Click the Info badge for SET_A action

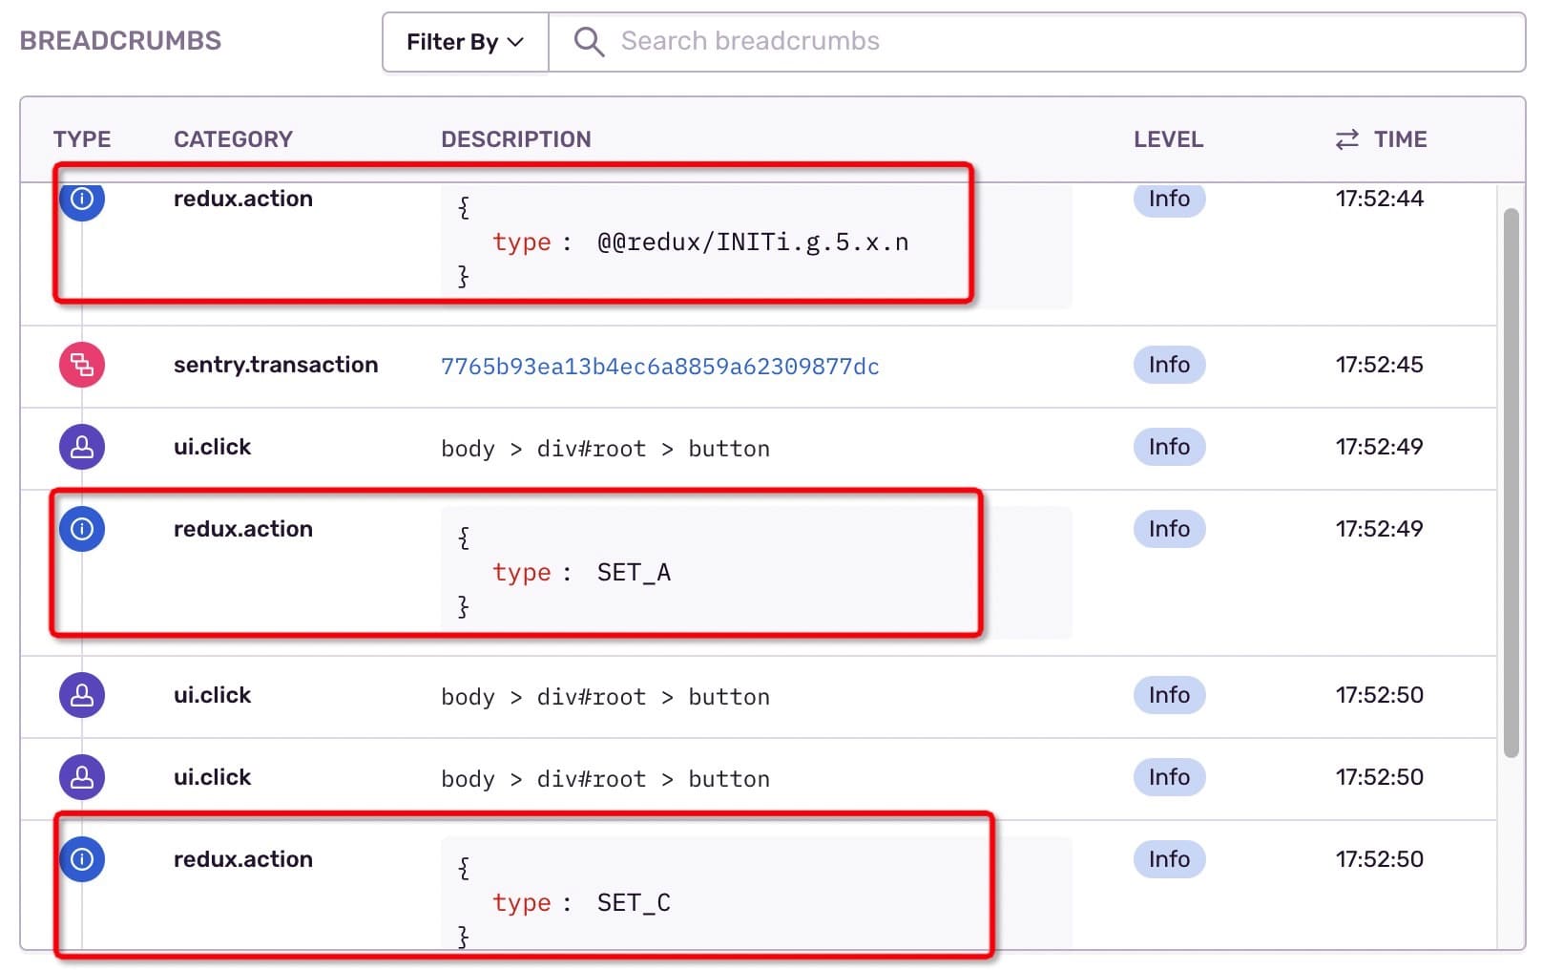pyautogui.click(x=1169, y=529)
